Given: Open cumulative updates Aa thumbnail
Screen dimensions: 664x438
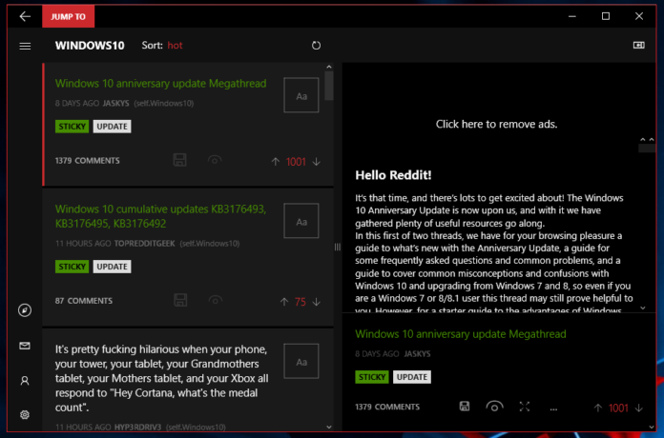Looking at the screenshot, I should tap(301, 221).
